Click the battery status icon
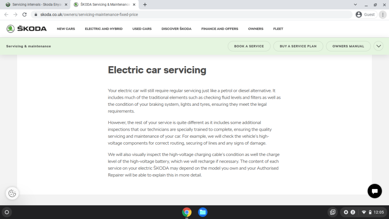 370,212
